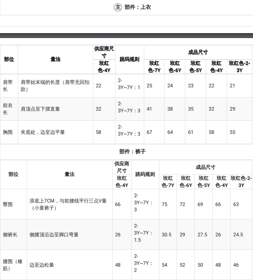Click value 52 in 腰围 row

click(x=182, y=265)
